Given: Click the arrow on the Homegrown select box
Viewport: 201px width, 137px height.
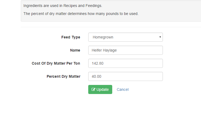Looking at the screenshot, I should click(160, 37).
